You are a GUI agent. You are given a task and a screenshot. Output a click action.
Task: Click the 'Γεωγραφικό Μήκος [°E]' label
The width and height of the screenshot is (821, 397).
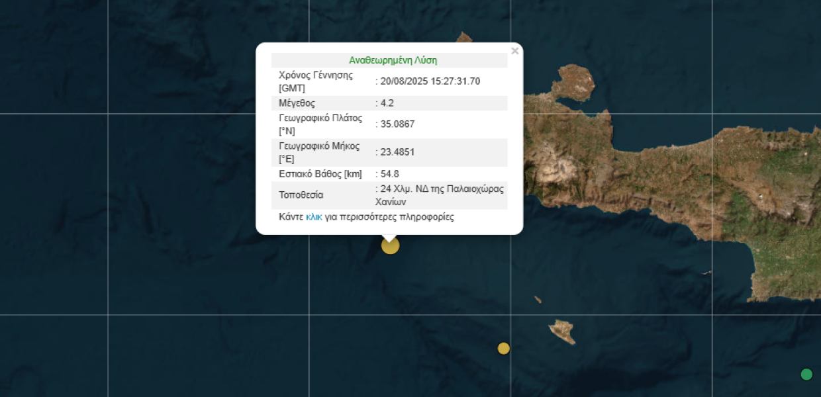pos(319,152)
